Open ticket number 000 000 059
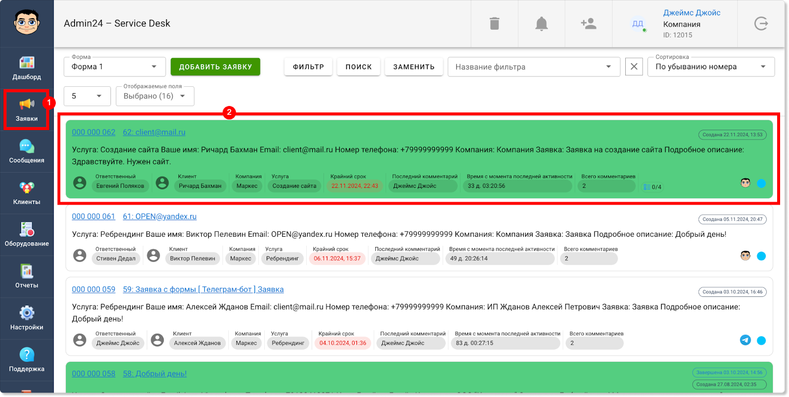The image size is (789, 397). click(x=94, y=289)
